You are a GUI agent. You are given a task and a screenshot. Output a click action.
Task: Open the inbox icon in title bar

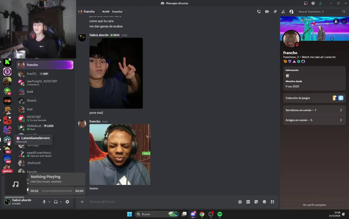point(305,3)
